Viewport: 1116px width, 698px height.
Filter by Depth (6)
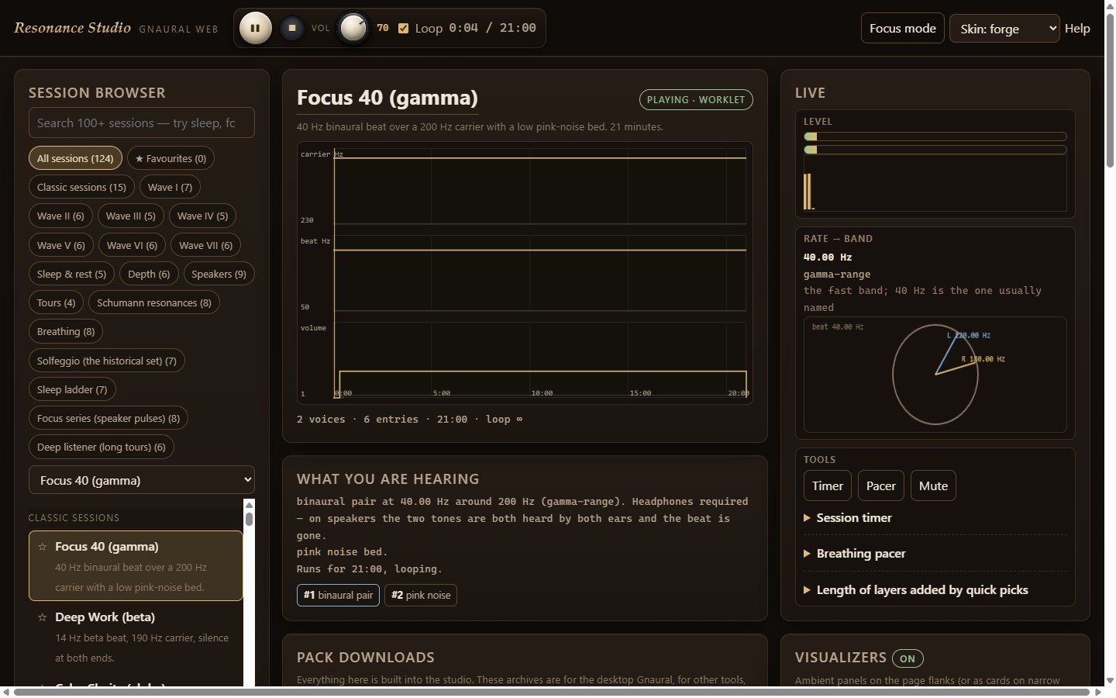[149, 274]
